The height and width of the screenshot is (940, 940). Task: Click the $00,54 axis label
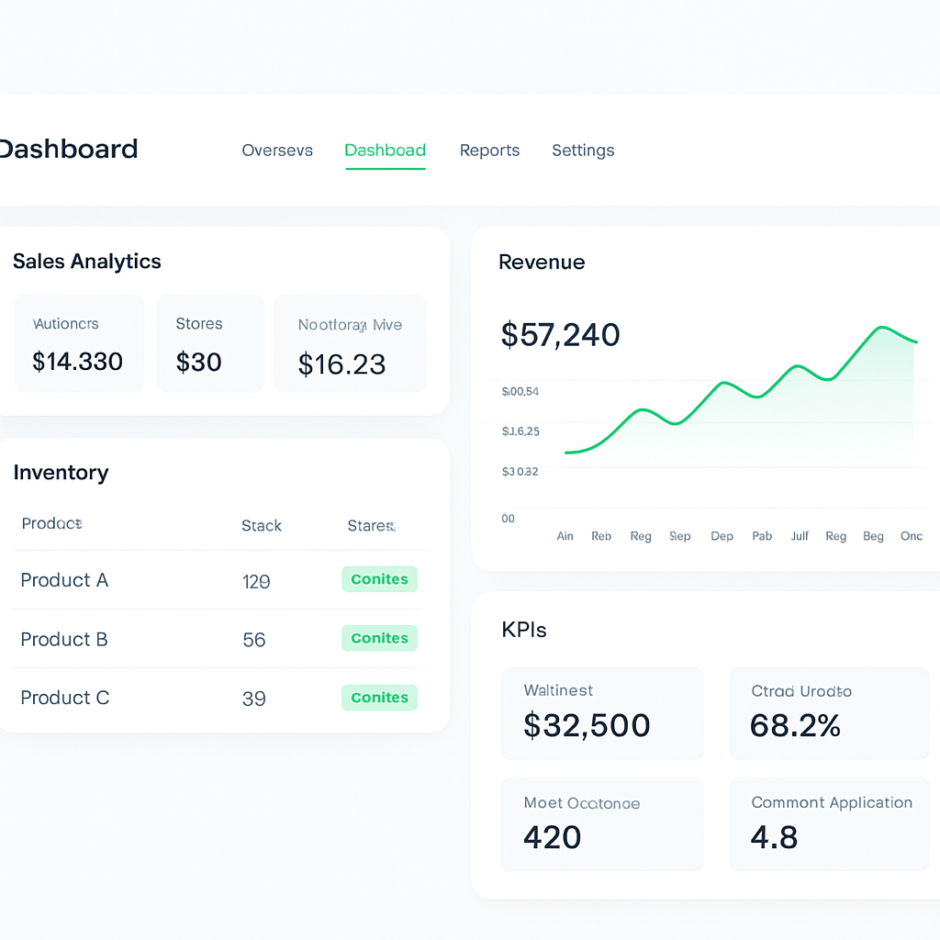(x=520, y=391)
